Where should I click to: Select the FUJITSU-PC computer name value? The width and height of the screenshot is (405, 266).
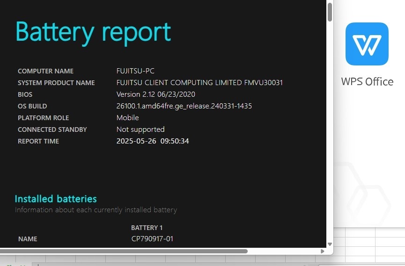(x=135, y=71)
